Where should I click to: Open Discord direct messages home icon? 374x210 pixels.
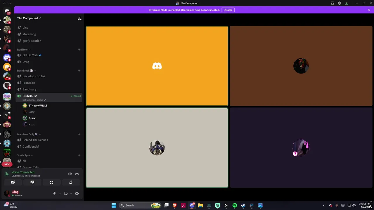(x=7, y=11)
